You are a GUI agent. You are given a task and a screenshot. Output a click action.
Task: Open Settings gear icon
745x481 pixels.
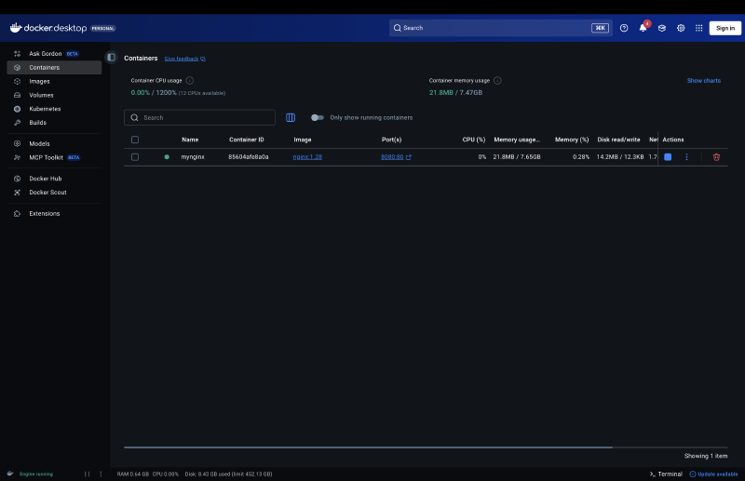click(x=681, y=28)
